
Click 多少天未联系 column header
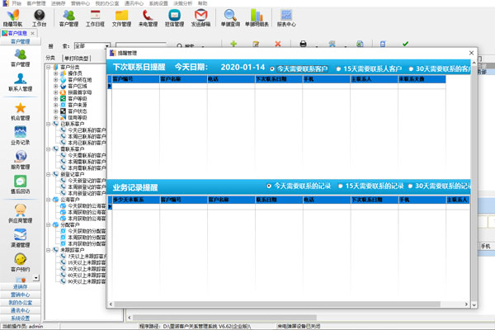point(136,200)
